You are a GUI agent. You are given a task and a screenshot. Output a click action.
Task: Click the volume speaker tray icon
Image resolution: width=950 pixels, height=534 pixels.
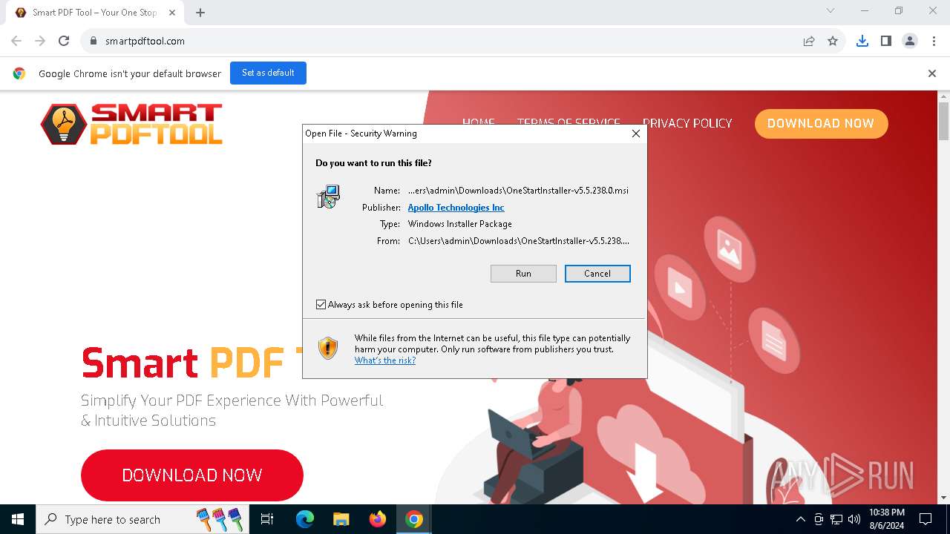pyautogui.click(x=854, y=519)
